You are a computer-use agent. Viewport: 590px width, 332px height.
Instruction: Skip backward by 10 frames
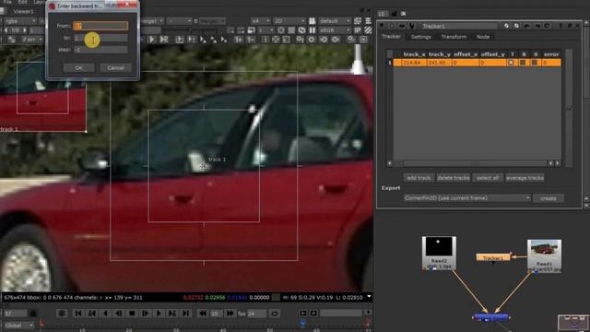203,314
